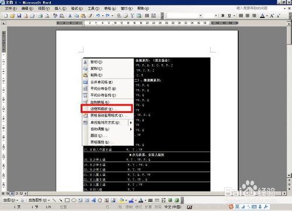
Task: Open the 表格 Table menu
Action: (x=110, y=9)
